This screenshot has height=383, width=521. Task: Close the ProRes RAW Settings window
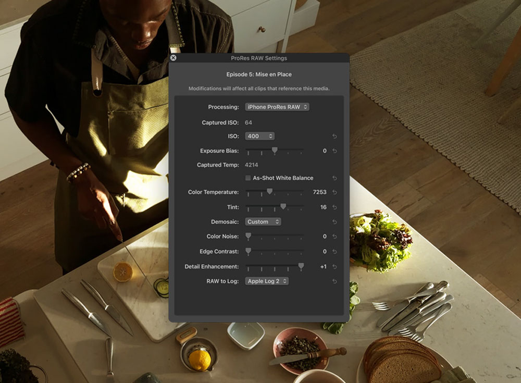coord(173,58)
